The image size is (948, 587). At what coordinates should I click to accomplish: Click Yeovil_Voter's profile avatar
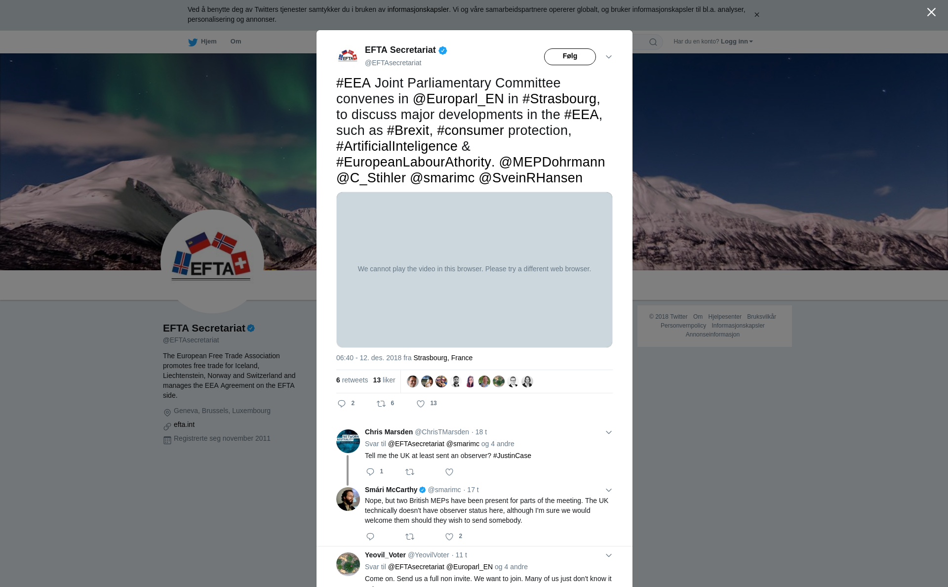[348, 564]
